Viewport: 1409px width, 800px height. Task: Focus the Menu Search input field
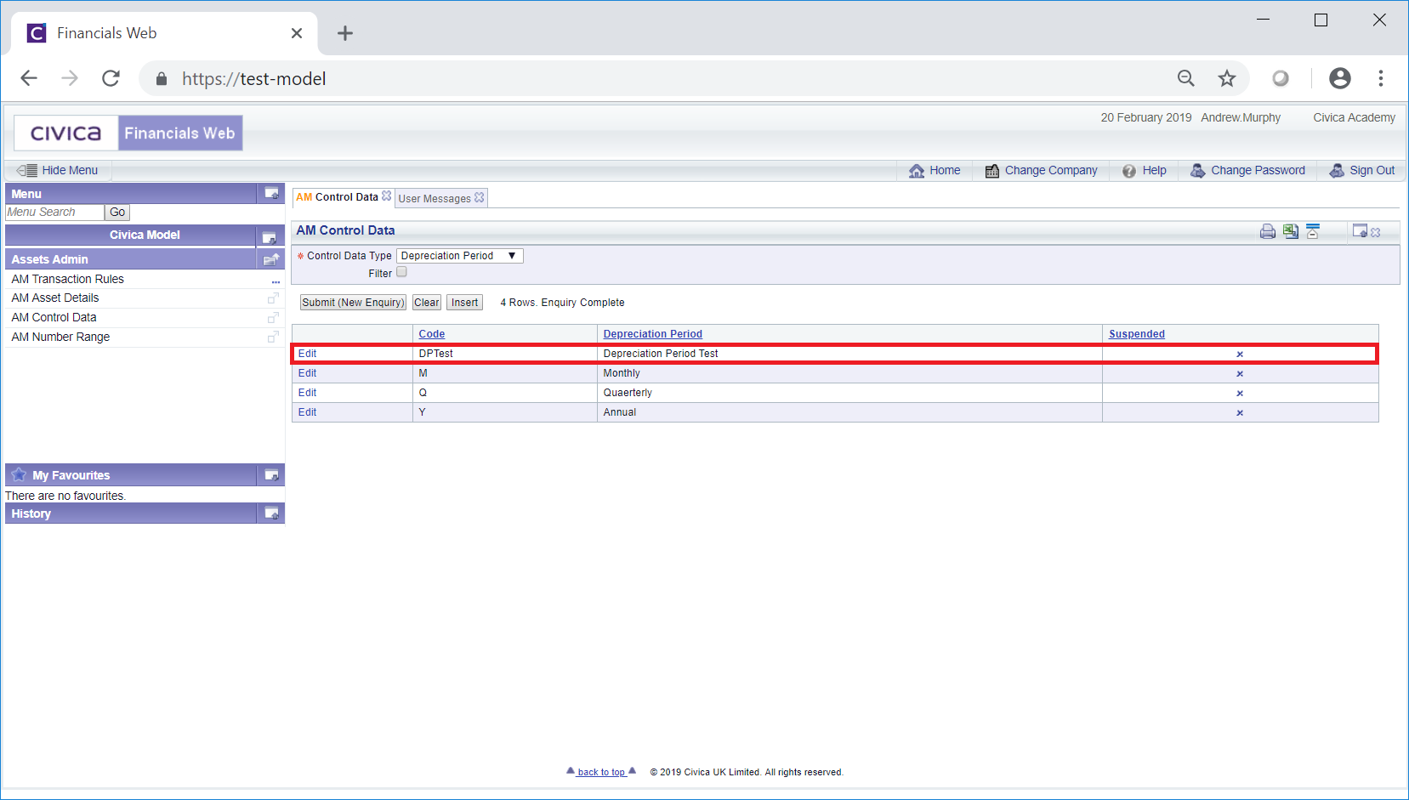coord(54,213)
